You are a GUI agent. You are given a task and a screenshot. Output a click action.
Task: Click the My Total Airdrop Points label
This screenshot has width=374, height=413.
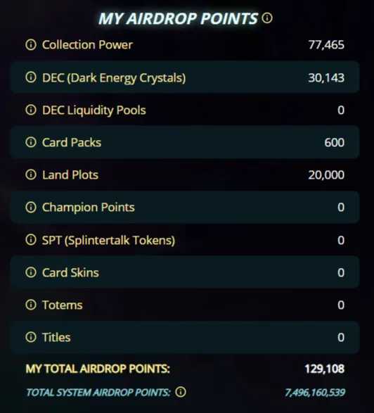coord(98,369)
